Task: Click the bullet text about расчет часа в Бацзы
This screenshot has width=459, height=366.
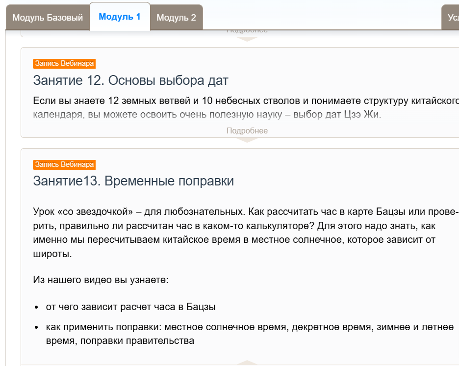Action: point(130,307)
